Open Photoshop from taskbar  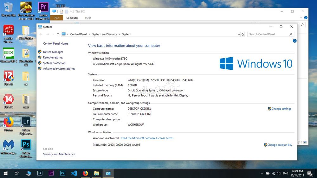pyautogui.click(x=62, y=173)
